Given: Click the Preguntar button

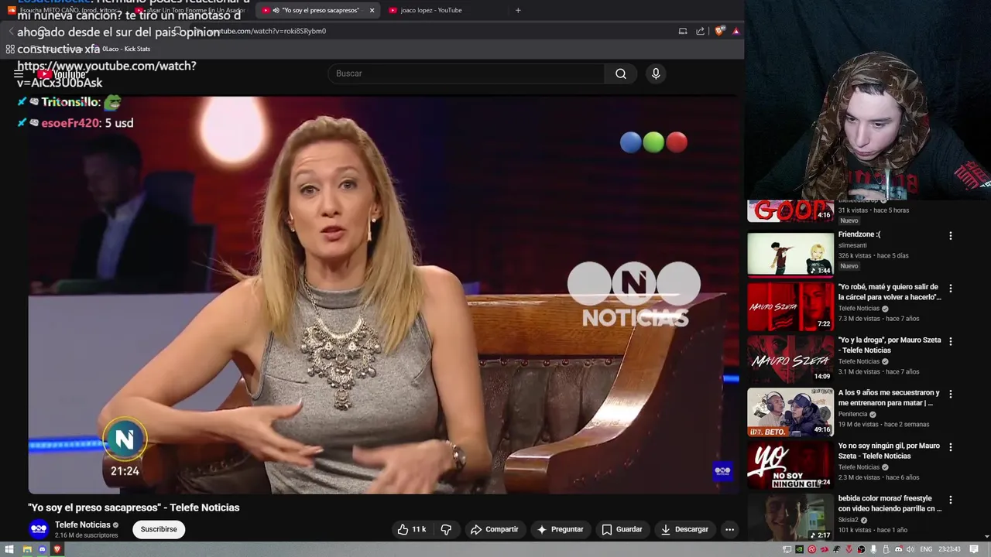Looking at the screenshot, I should 560,529.
